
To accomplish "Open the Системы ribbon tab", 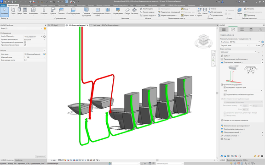I will pos(61,5).
